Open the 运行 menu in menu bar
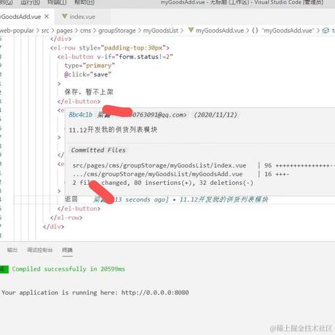The image size is (335, 335). click(x=31, y=2)
